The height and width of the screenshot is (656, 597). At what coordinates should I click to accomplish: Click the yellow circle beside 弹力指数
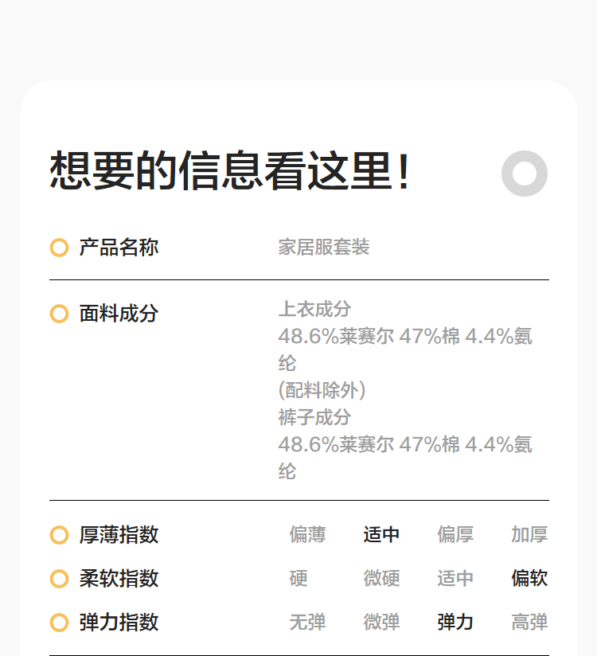59,623
